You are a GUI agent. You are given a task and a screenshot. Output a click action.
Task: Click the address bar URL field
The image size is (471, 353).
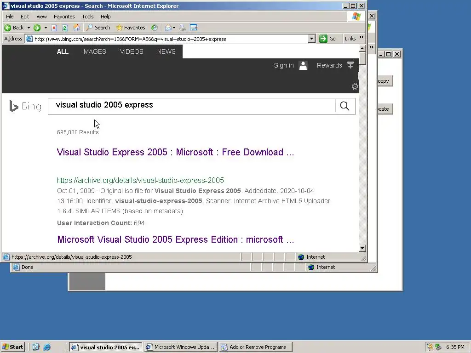point(171,39)
